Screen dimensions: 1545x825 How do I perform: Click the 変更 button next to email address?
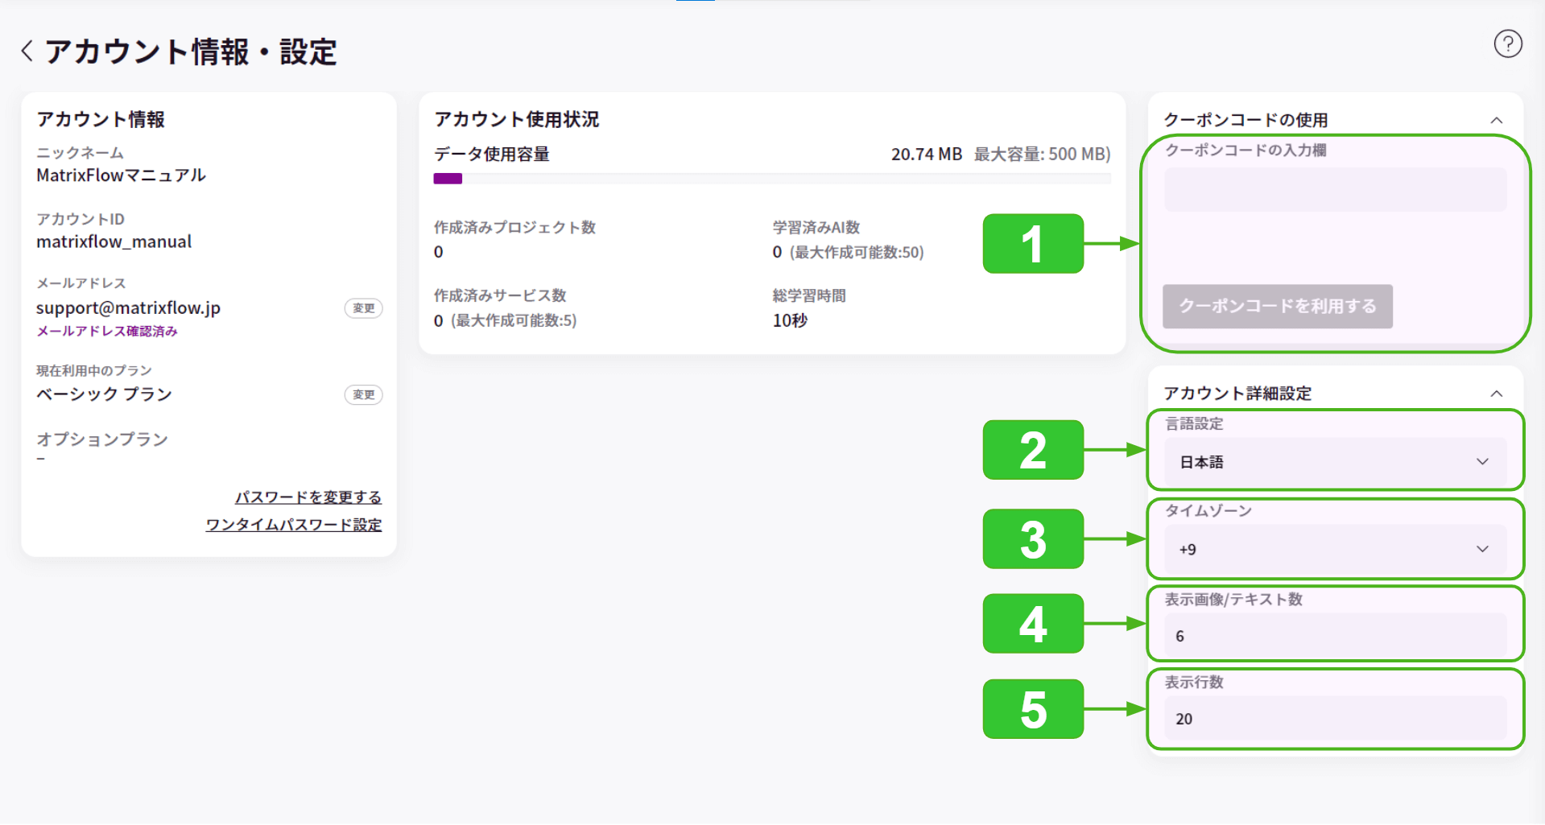[363, 308]
